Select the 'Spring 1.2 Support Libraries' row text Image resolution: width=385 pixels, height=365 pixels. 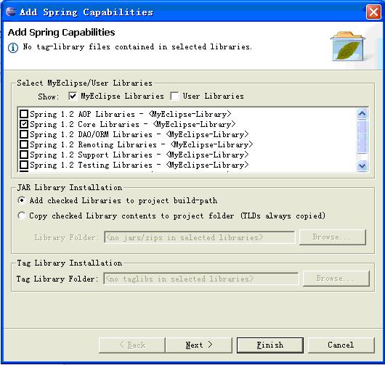click(139, 155)
